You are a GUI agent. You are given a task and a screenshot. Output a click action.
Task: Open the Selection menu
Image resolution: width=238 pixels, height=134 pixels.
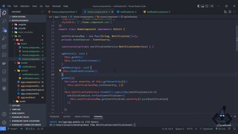25,6
